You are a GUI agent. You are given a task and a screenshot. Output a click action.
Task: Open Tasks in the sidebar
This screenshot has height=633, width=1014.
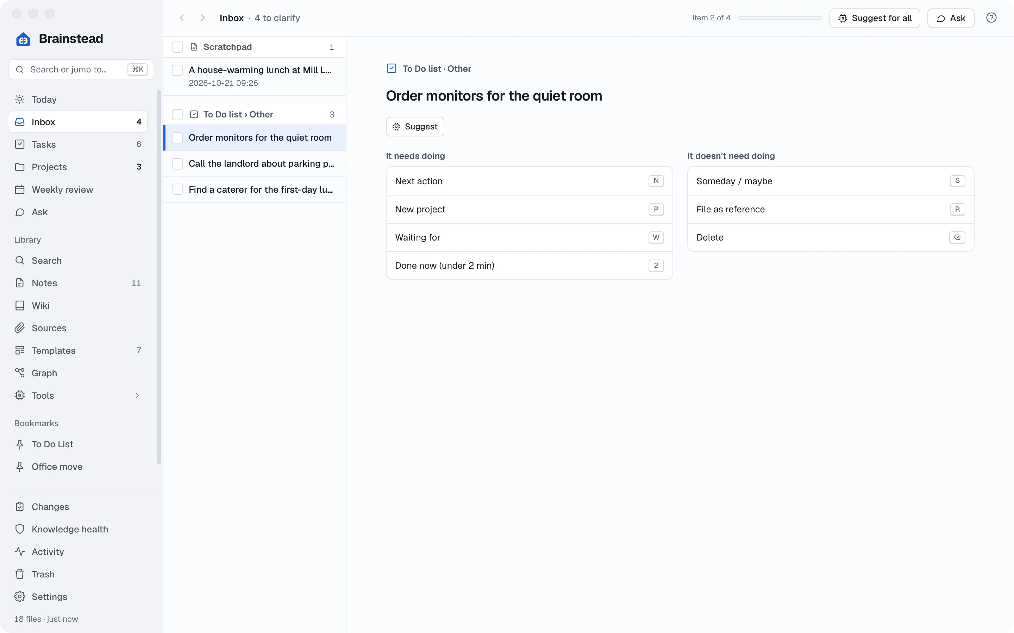pyautogui.click(x=78, y=145)
